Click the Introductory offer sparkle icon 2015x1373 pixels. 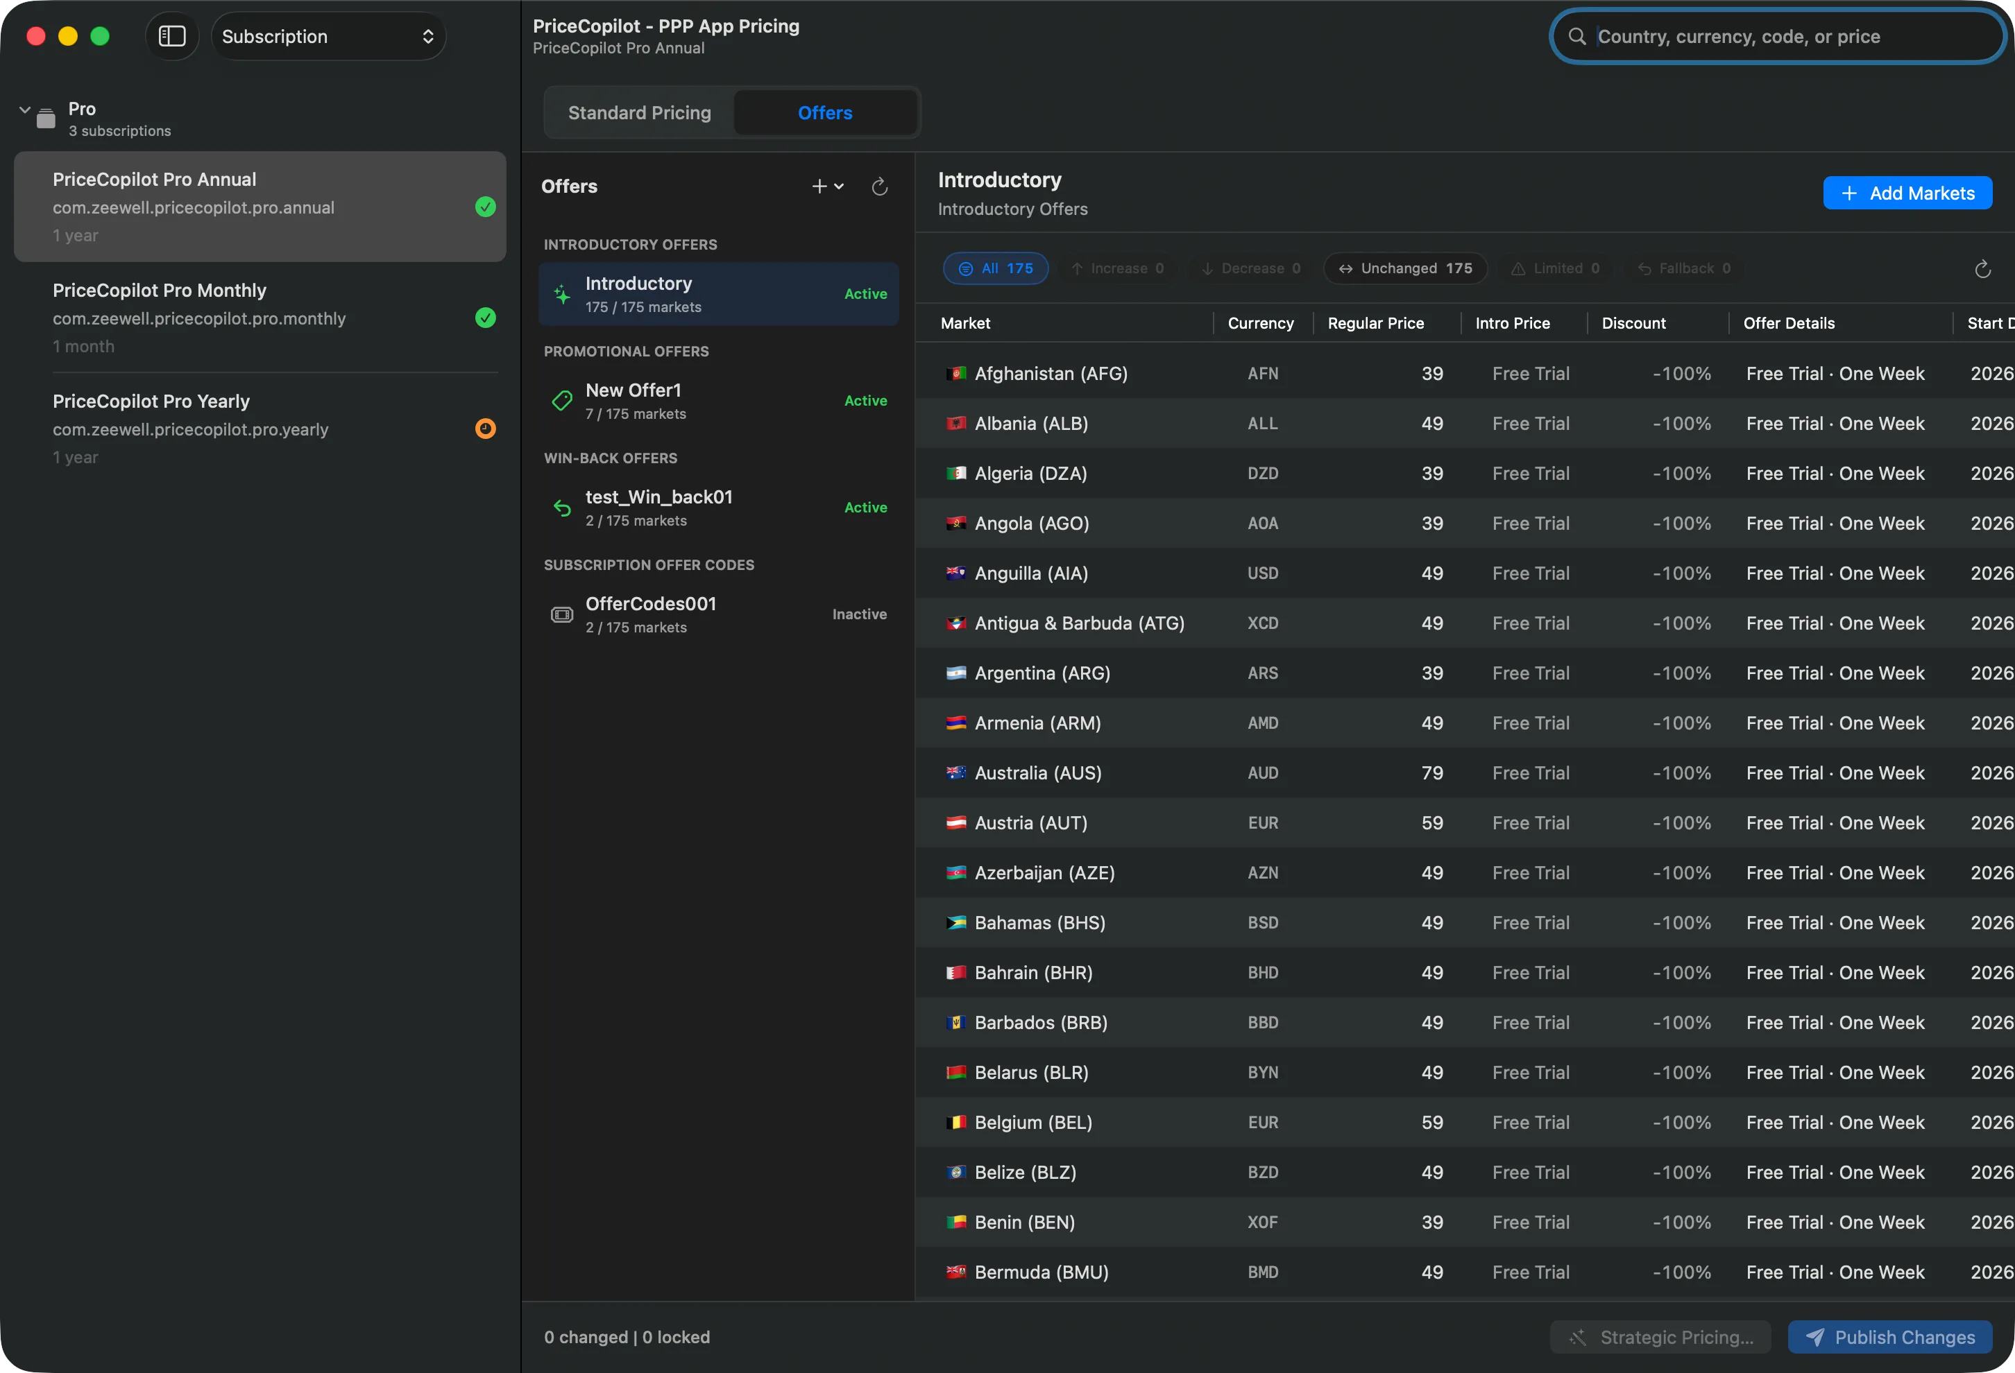pyautogui.click(x=562, y=295)
